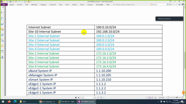Show hidden system tray icons chevron
The width and height of the screenshot is (186, 104).
click(x=158, y=101)
